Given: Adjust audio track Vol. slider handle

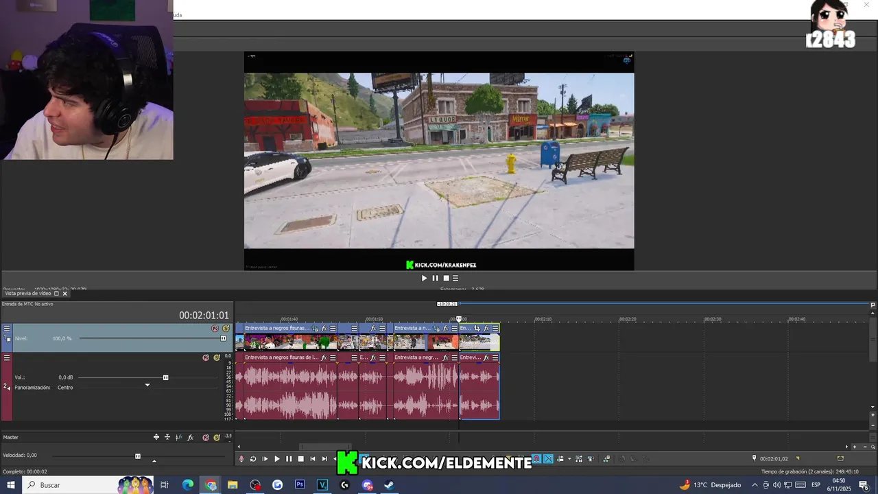Looking at the screenshot, I should [165, 377].
